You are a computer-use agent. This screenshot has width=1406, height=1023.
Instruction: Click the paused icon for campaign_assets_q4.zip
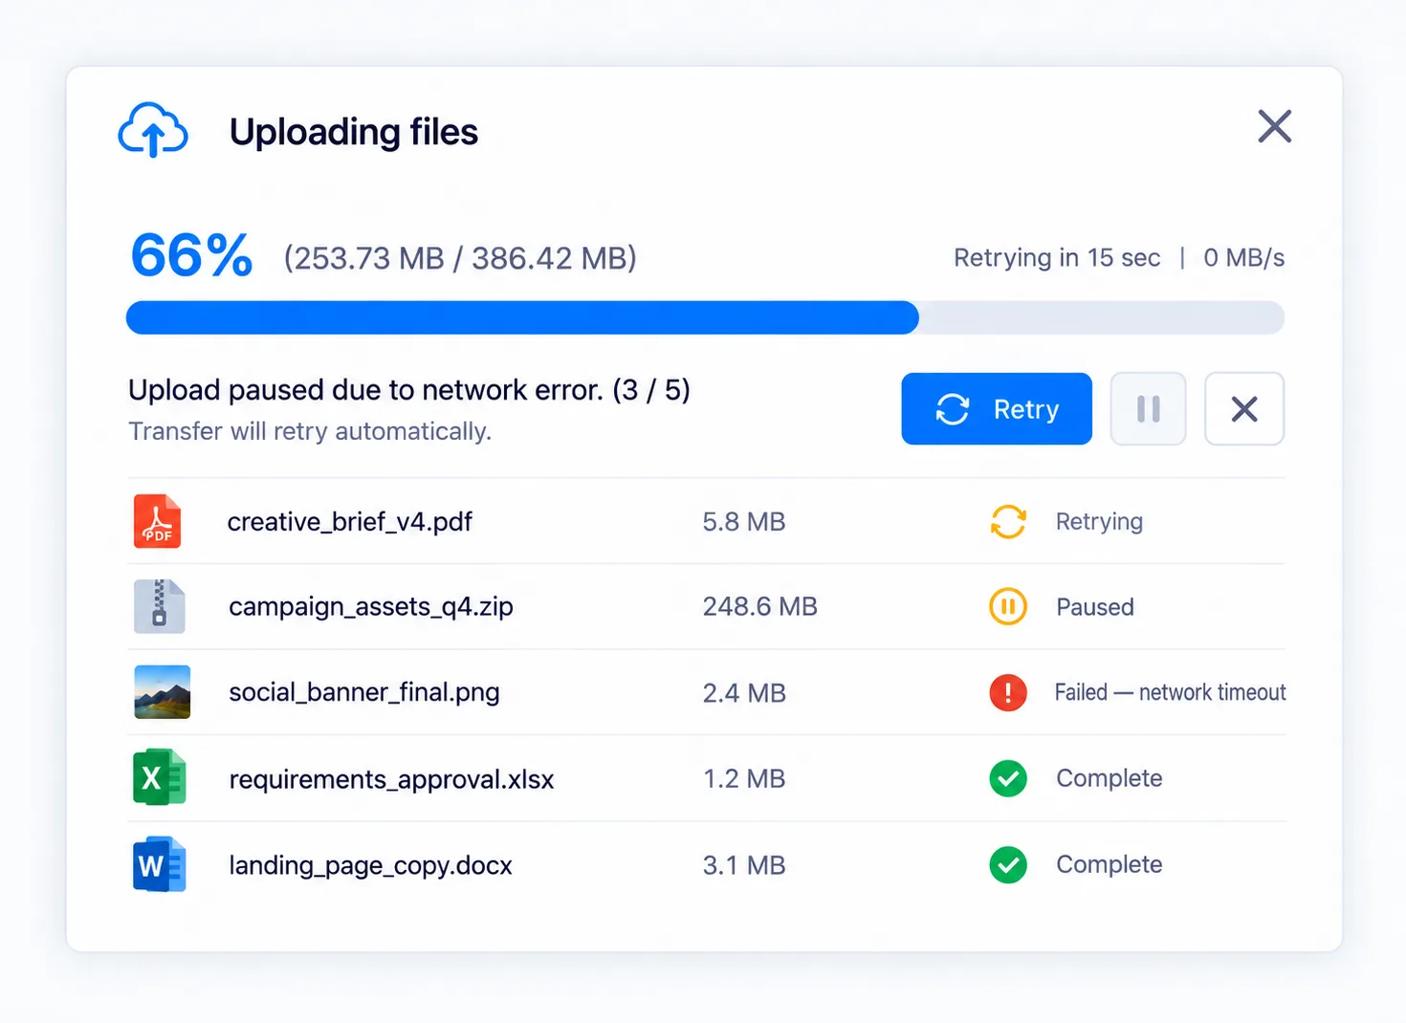click(1008, 607)
